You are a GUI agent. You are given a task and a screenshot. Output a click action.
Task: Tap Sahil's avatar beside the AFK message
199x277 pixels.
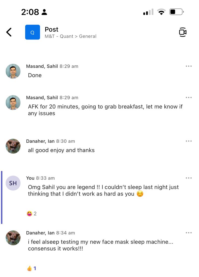click(x=13, y=103)
